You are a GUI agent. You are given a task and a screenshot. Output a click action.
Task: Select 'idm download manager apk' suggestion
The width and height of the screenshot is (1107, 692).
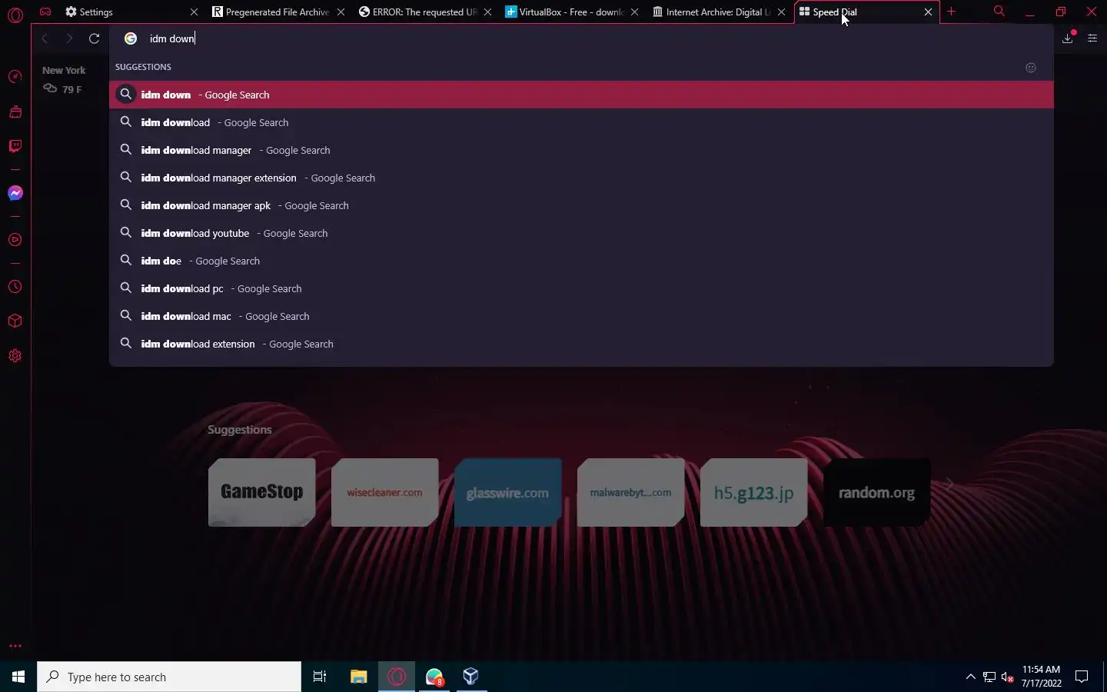581,205
